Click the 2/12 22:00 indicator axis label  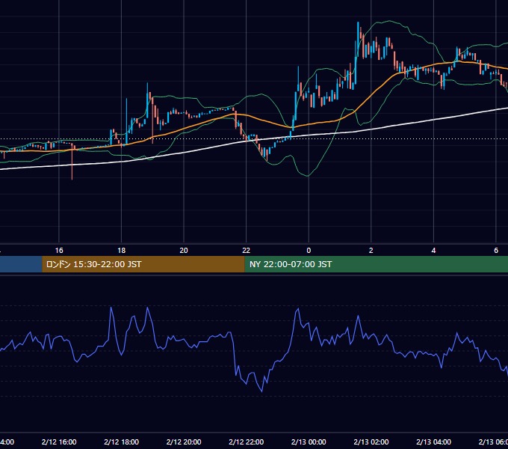(x=247, y=442)
